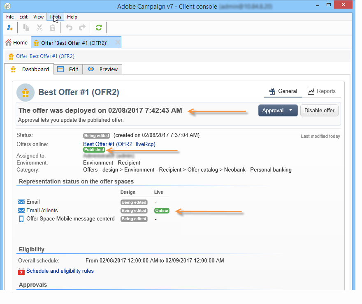Screen dimensions: 362x304
Task: Click the Design column header
Action: coord(128,192)
